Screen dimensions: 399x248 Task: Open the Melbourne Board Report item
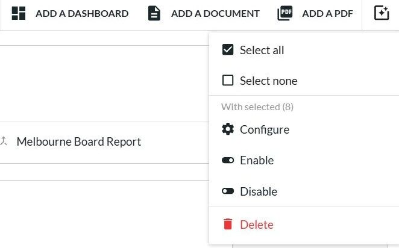pos(79,142)
